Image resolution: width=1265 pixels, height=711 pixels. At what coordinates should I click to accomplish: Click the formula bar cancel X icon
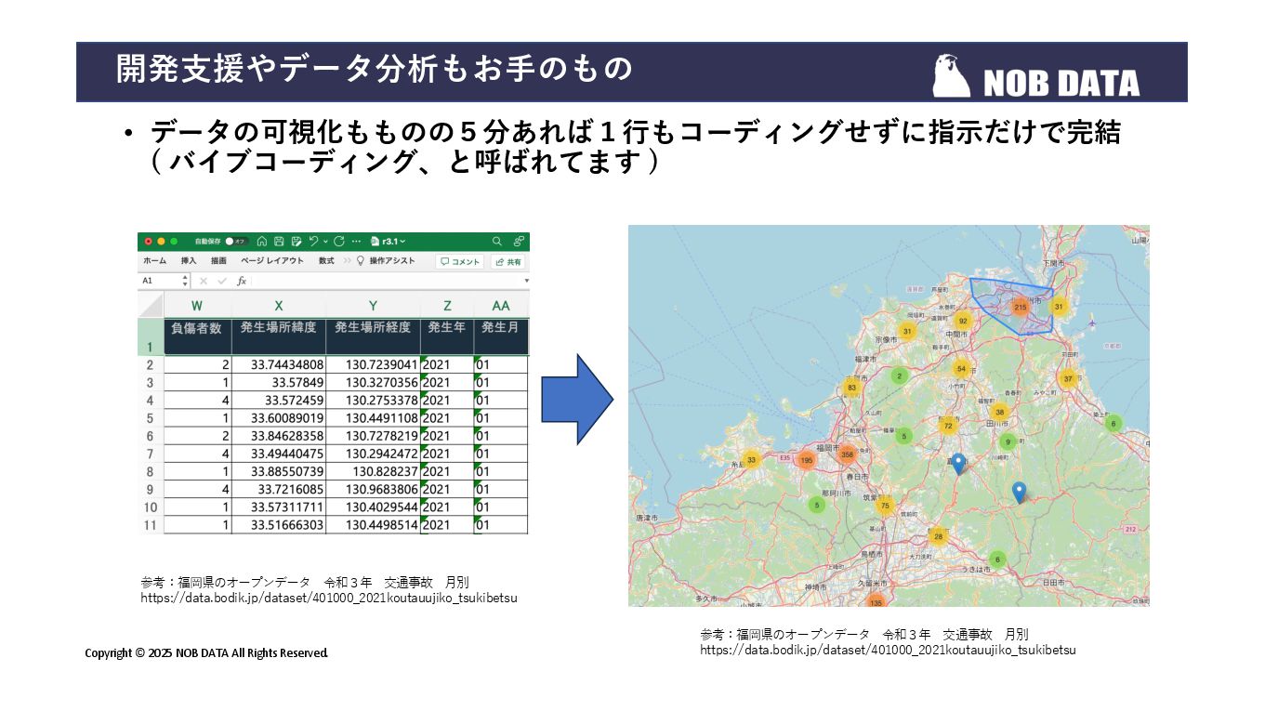click(204, 280)
